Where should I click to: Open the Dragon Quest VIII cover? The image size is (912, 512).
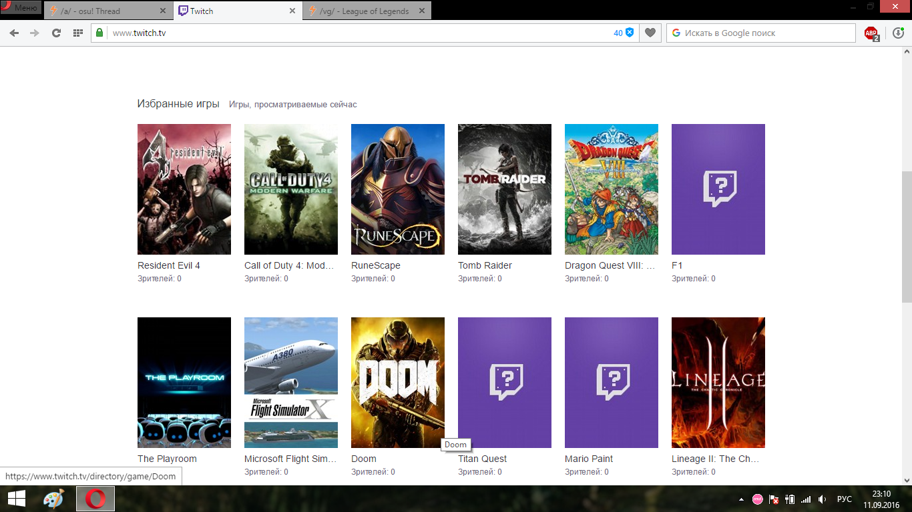point(612,189)
